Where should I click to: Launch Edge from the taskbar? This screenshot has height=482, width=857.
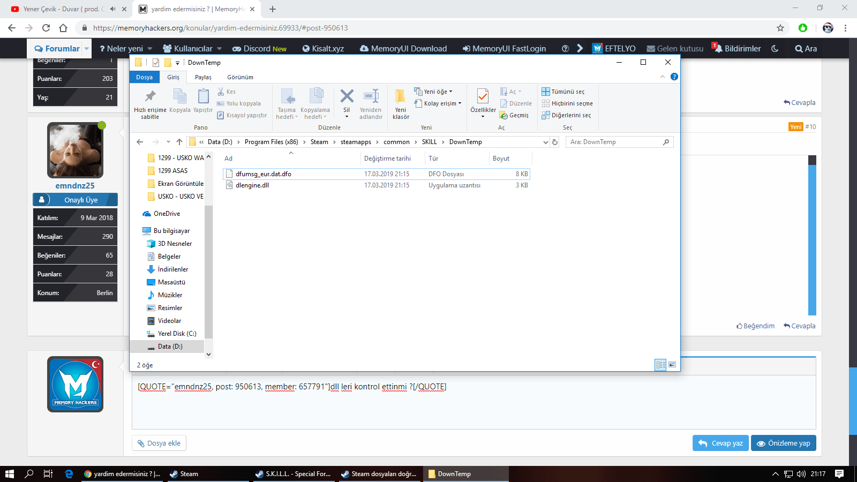[x=69, y=474]
